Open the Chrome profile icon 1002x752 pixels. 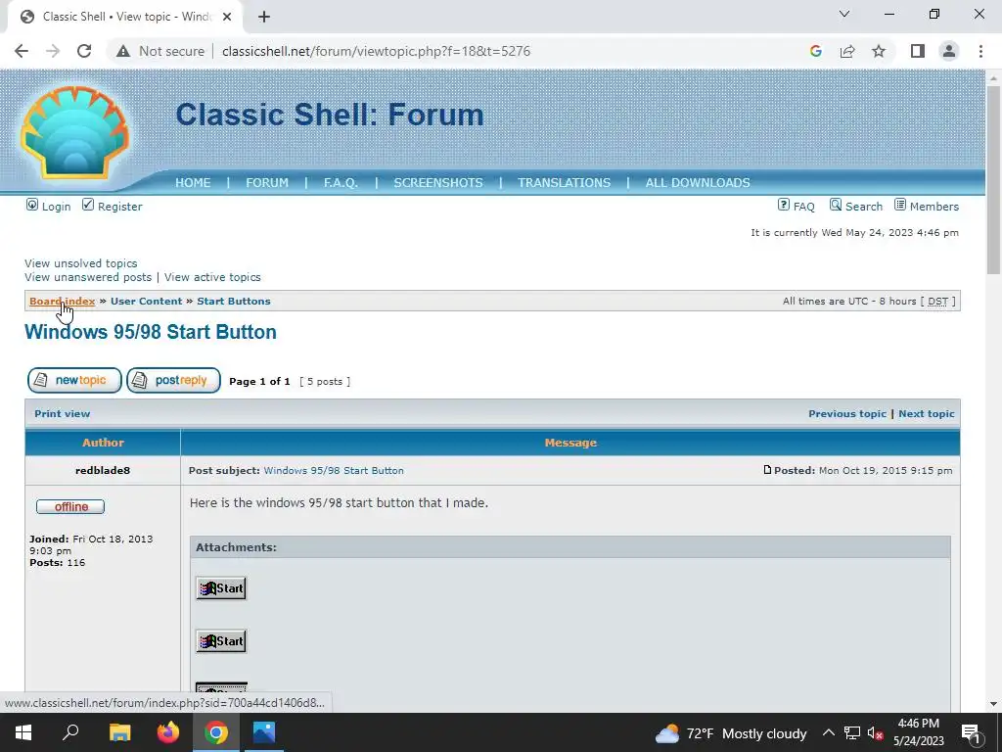click(949, 51)
